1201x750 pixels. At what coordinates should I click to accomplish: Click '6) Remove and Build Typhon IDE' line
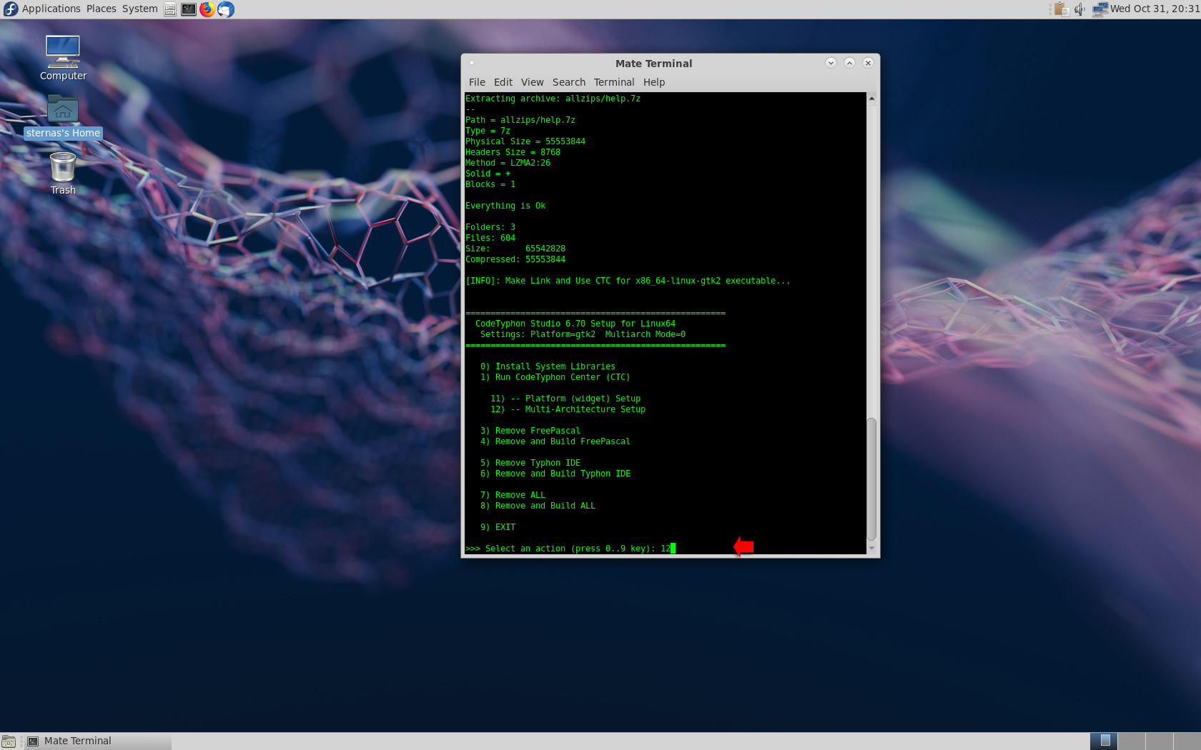(555, 474)
